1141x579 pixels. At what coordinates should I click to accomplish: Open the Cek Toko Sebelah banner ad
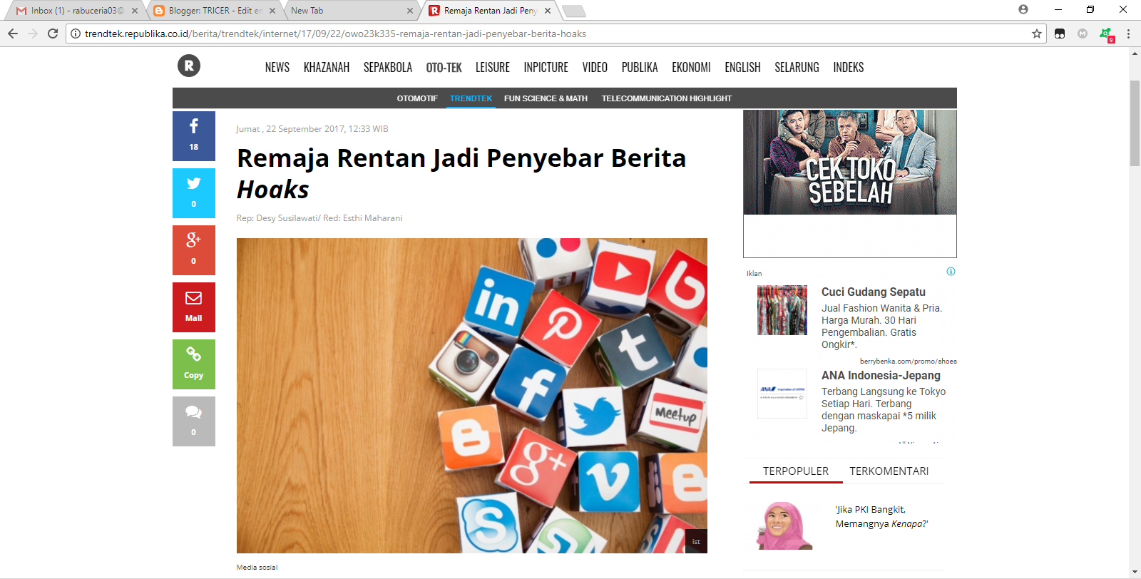tap(850, 183)
